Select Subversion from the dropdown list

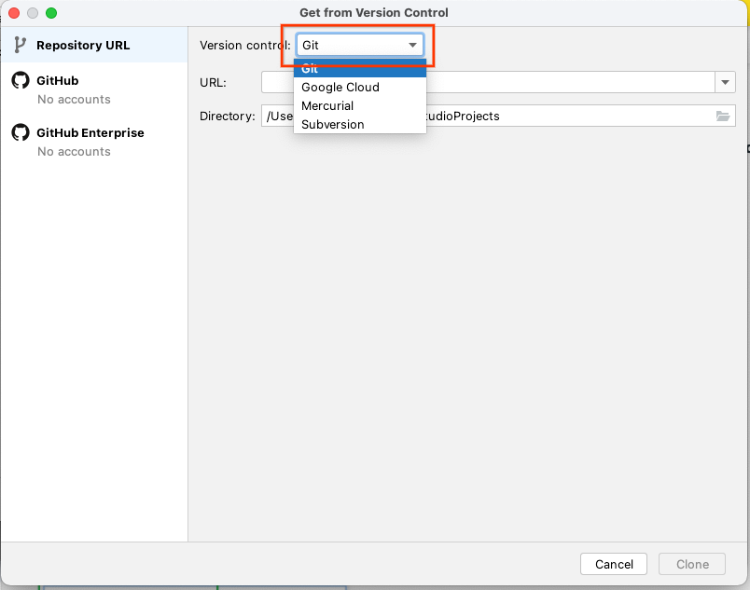(x=332, y=124)
